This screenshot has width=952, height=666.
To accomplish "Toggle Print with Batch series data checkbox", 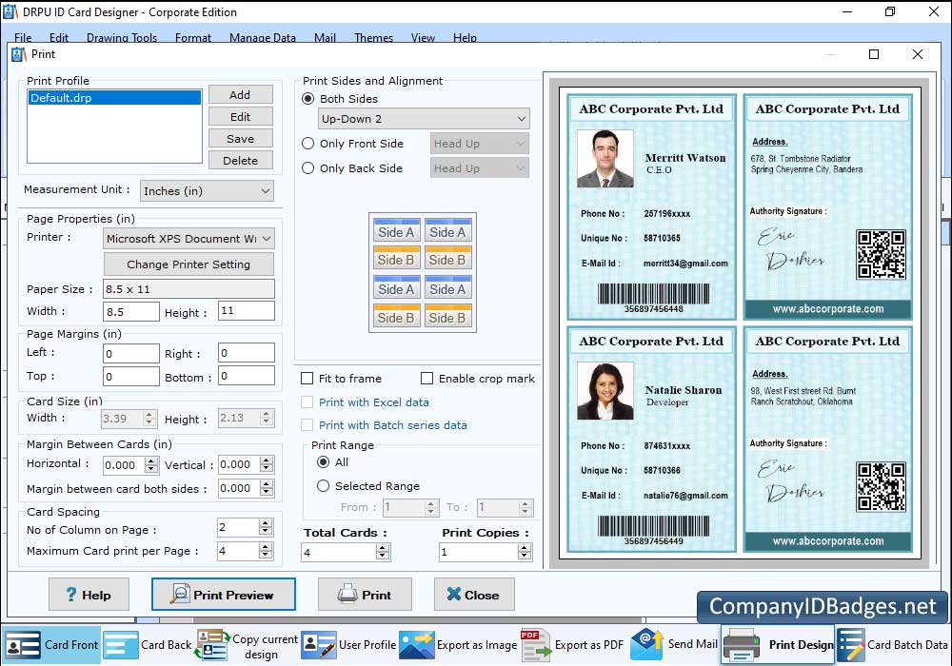I will coord(307,425).
